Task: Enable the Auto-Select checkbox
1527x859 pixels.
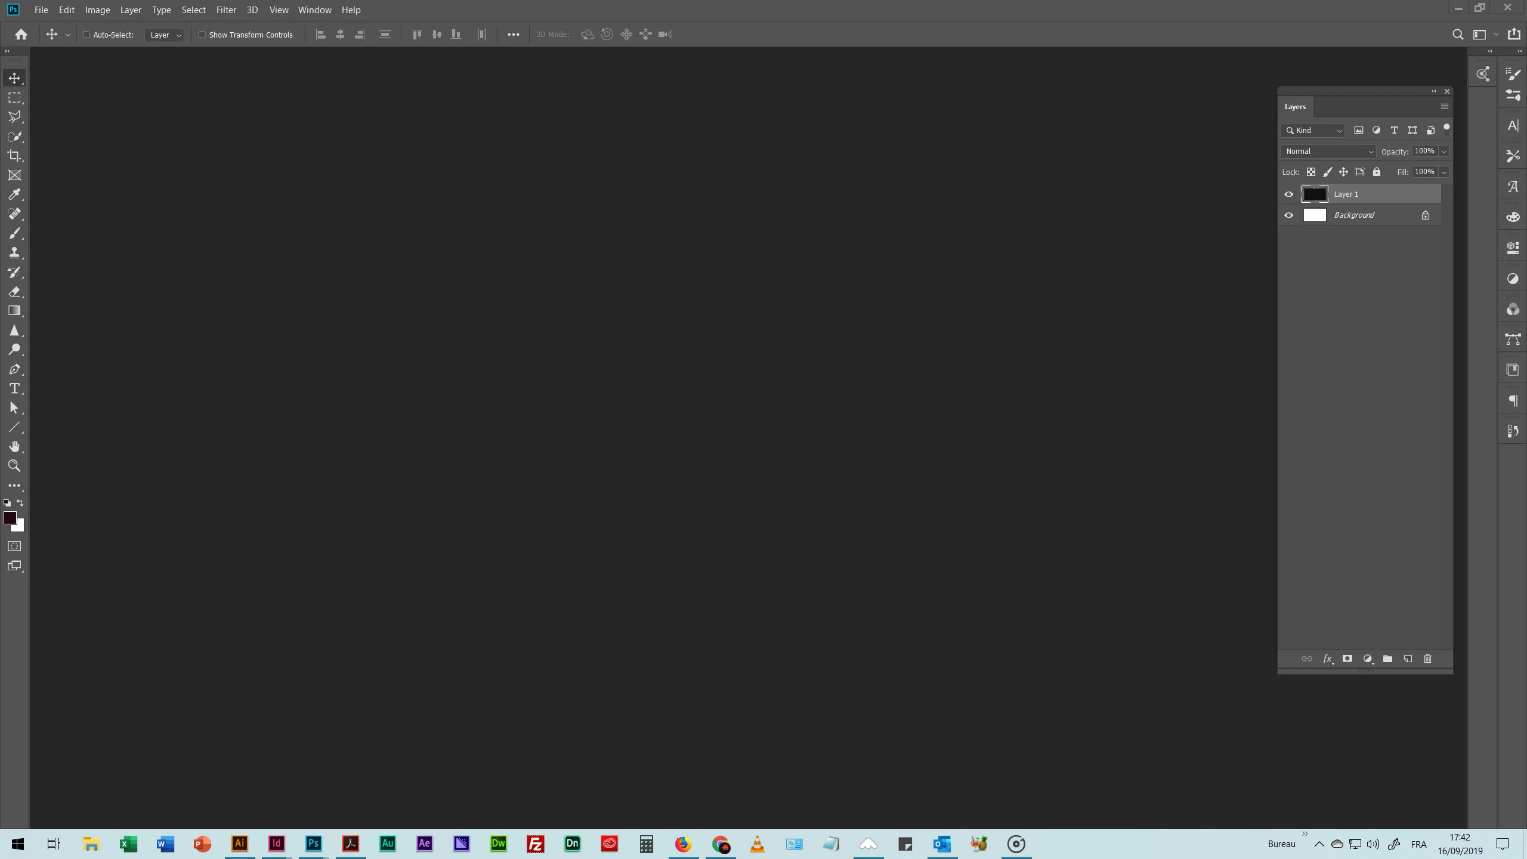Action: (86, 35)
